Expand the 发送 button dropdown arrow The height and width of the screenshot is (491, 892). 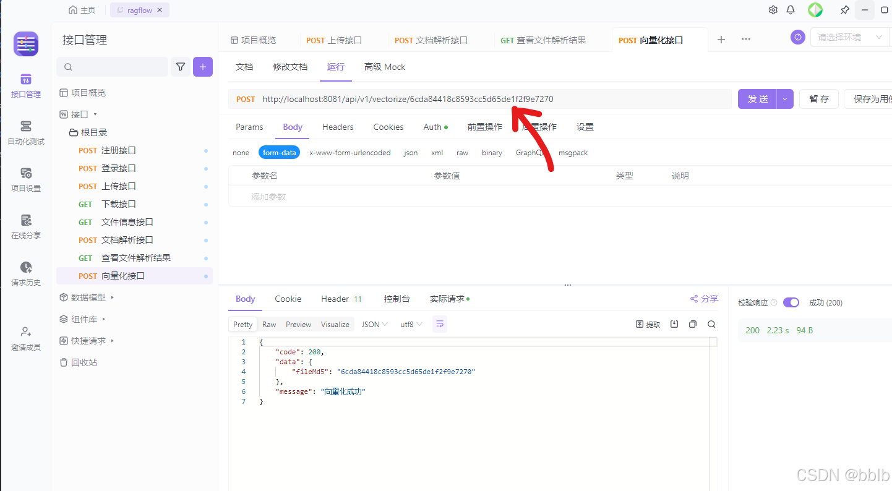point(783,98)
